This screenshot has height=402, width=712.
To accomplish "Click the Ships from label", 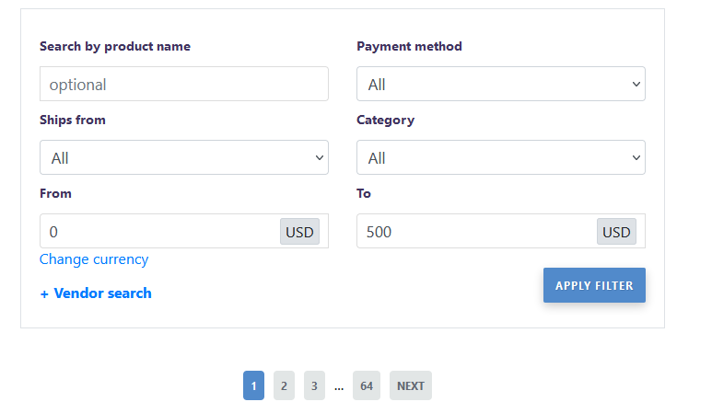I will [x=73, y=120].
